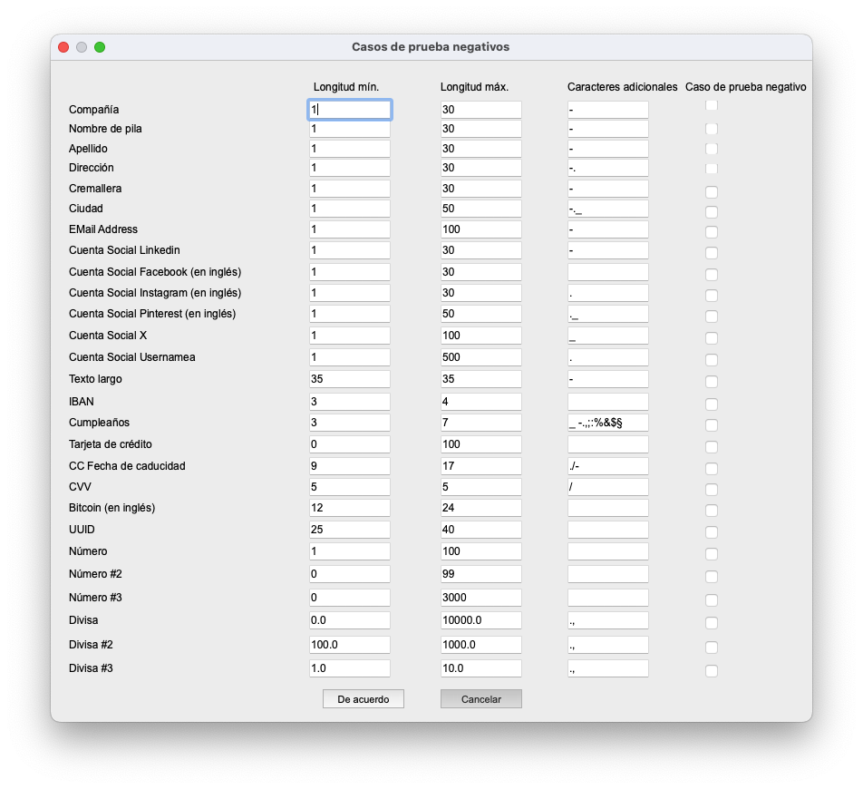Image resolution: width=863 pixels, height=789 pixels.
Task: Enable negative test case for IBAN
Action: [712, 404]
